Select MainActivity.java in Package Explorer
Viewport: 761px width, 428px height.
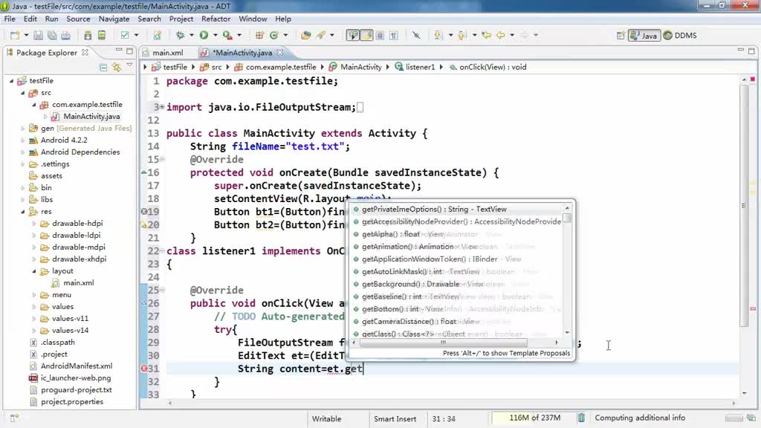pos(91,117)
